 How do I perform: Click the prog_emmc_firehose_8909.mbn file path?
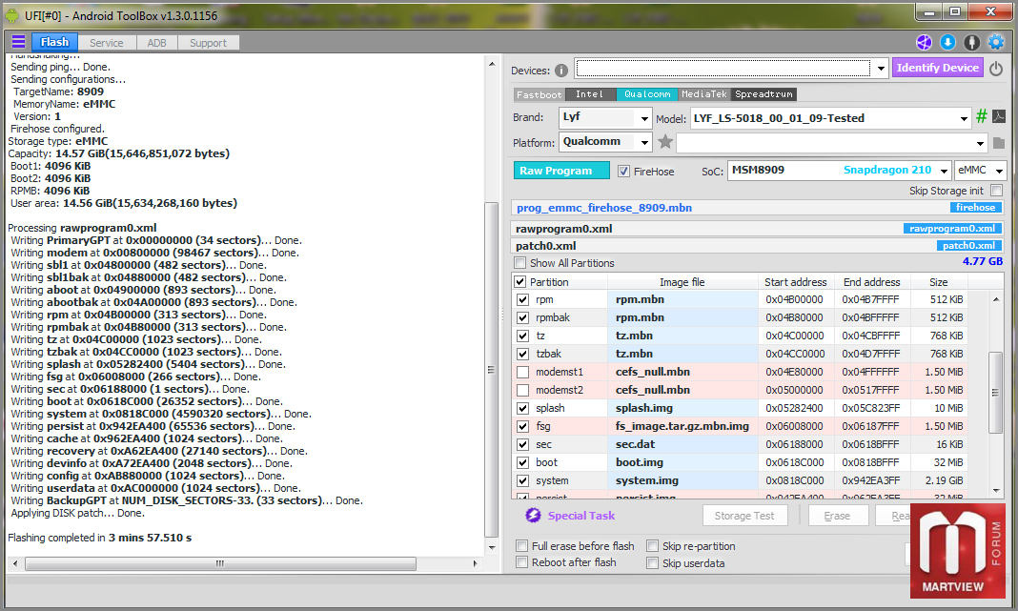[603, 208]
